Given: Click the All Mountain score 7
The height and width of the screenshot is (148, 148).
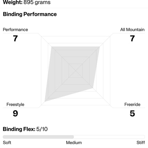Looking at the screenshot, I should click(x=132, y=38).
